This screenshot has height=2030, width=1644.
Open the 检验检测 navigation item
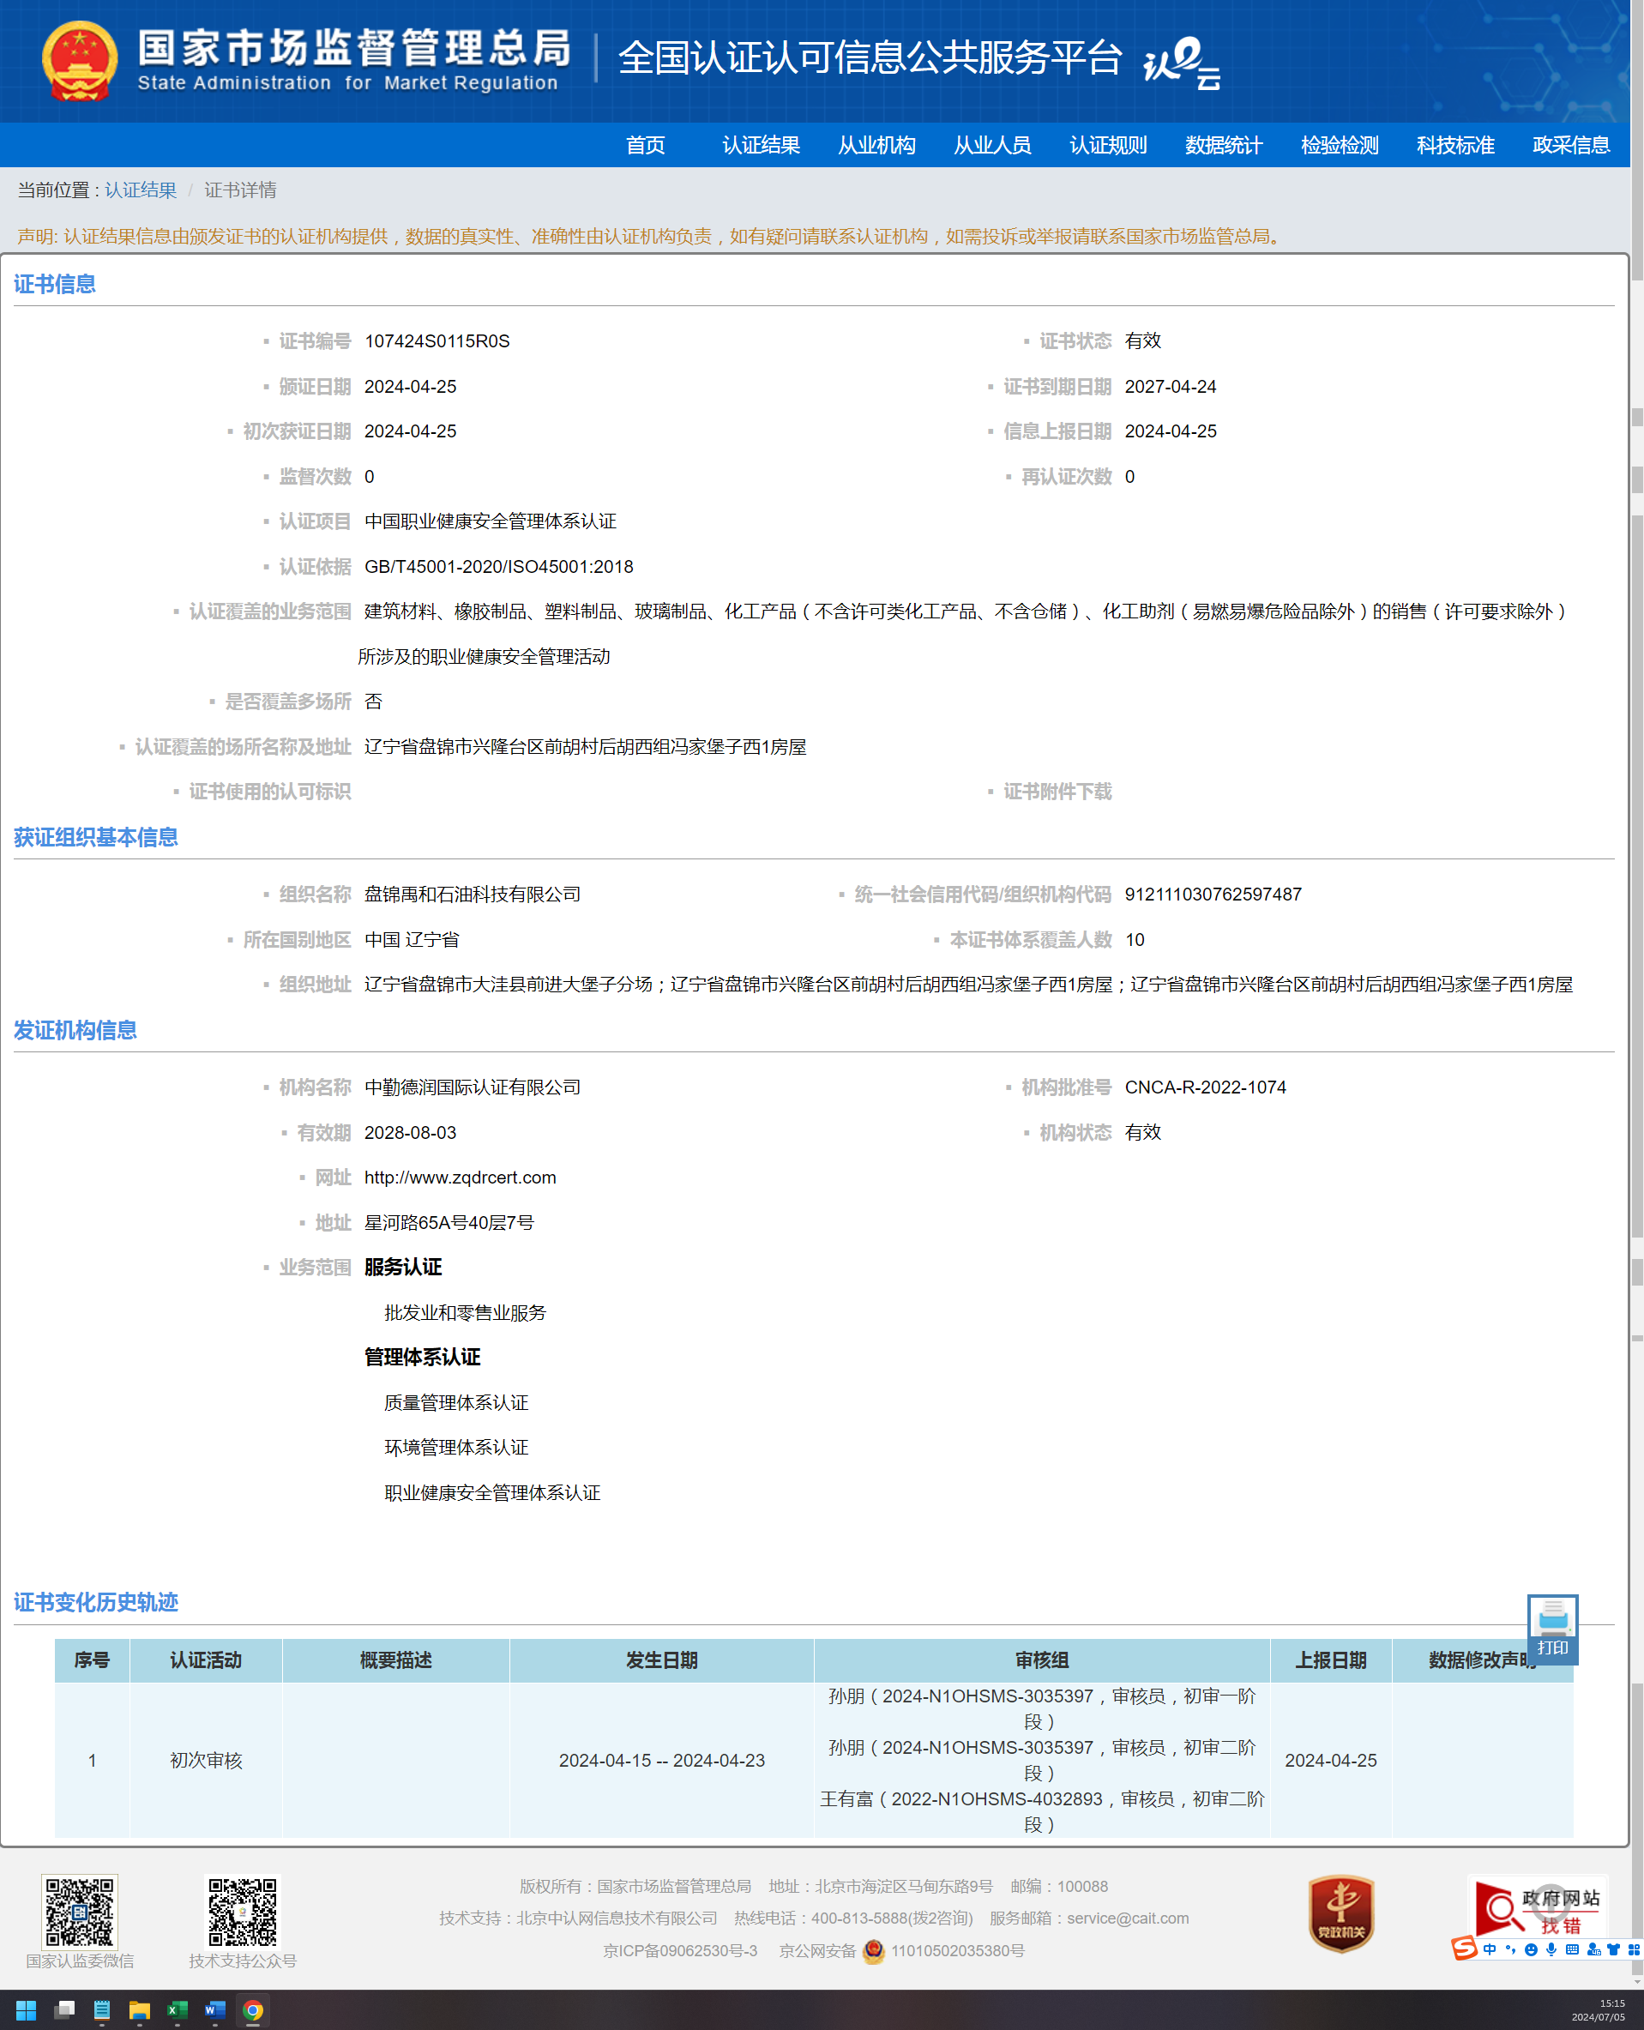(x=1340, y=145)
